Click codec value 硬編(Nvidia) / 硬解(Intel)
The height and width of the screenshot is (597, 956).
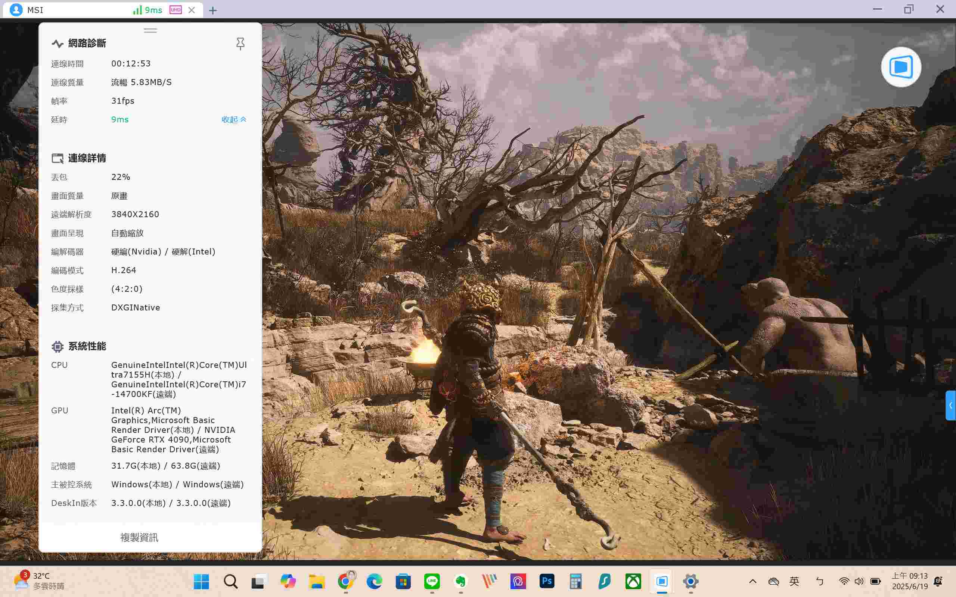pyautogui.click(x=163, y=251)
